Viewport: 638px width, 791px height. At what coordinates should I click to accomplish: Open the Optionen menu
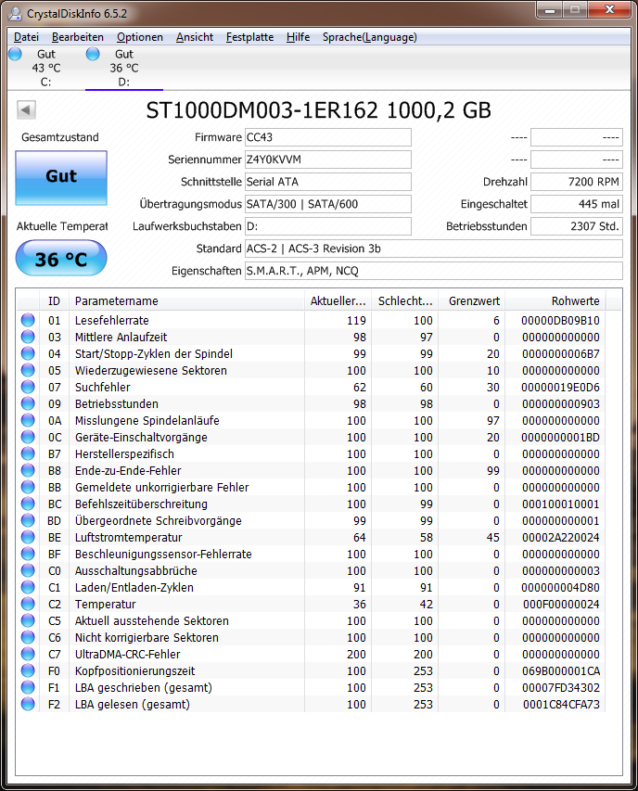coord(140,37)
